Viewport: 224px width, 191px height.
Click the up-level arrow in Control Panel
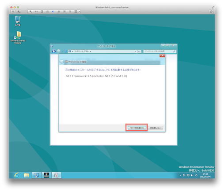(66, 51)
